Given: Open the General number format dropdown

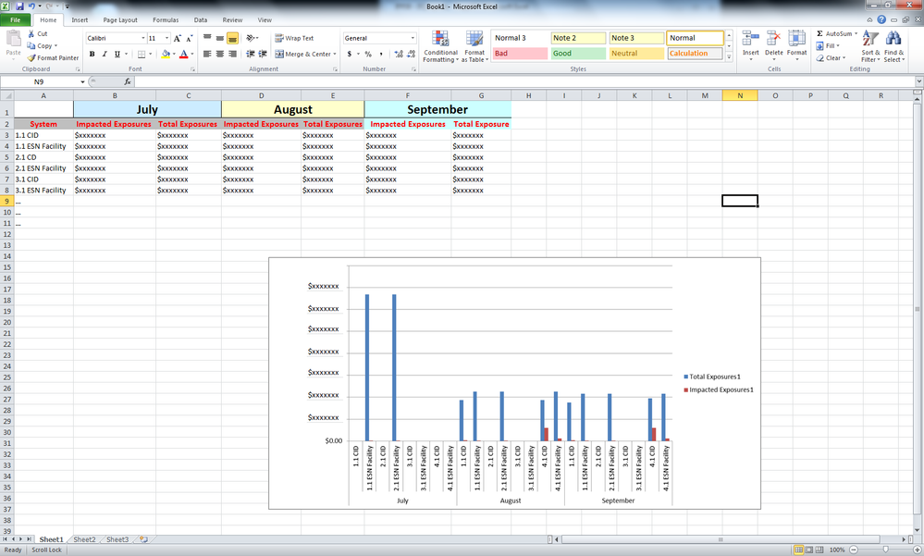Looking at the screenshot, I should click(x=412, y=38).
